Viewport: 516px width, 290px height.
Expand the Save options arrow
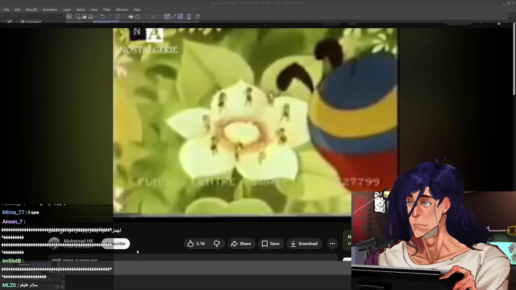coord(95,17)
